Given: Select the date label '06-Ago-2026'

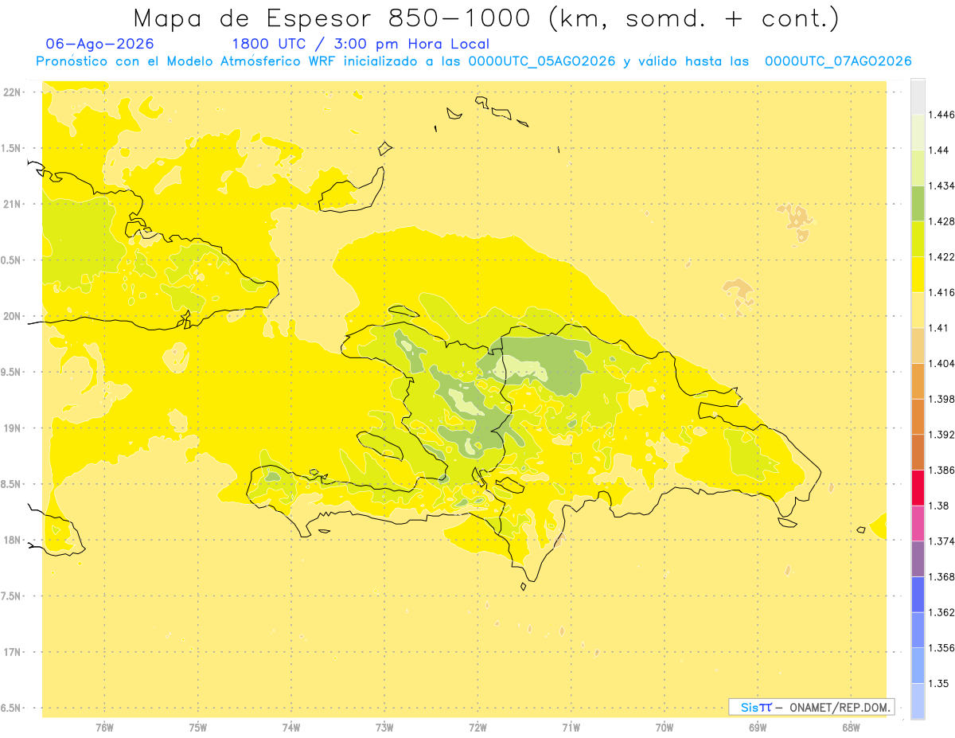Looking at the screenshot, I should [100, 44].
